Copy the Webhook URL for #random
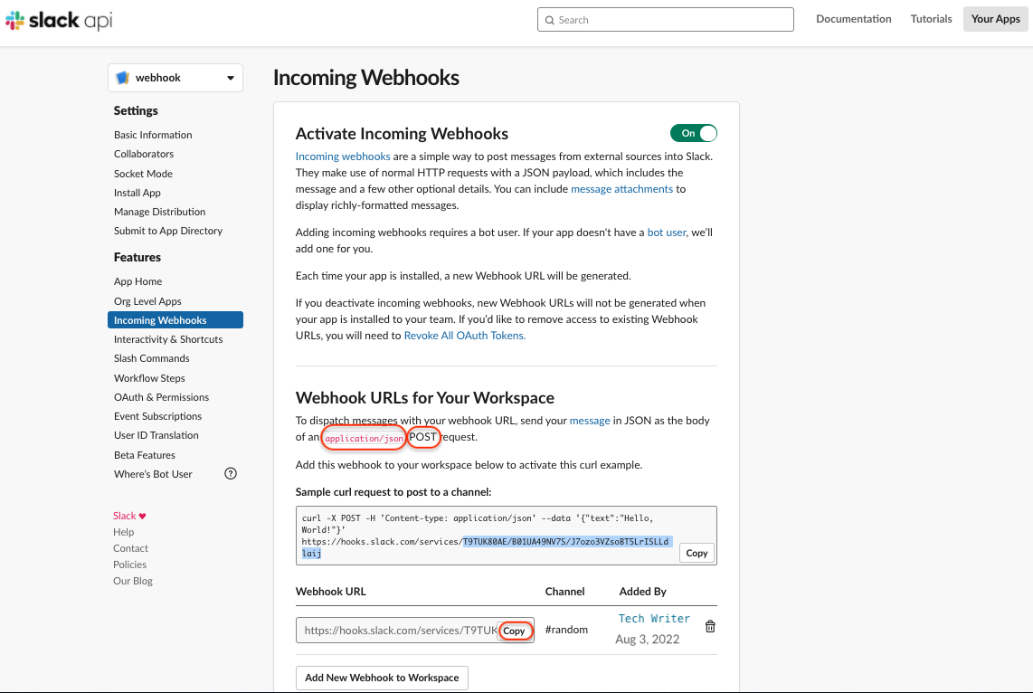Viewport: 1033px width, 693px height. [x=514, y=631]
